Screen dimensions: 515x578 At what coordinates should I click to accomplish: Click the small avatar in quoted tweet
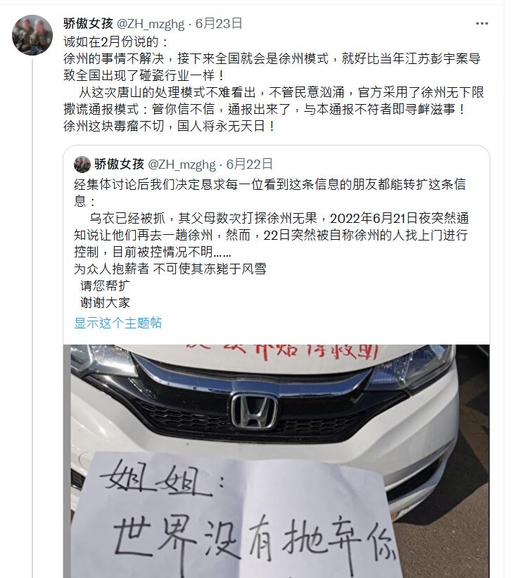click(x=82, y=165)
